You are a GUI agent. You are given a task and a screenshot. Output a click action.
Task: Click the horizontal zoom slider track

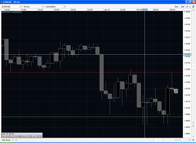(185, 140)
